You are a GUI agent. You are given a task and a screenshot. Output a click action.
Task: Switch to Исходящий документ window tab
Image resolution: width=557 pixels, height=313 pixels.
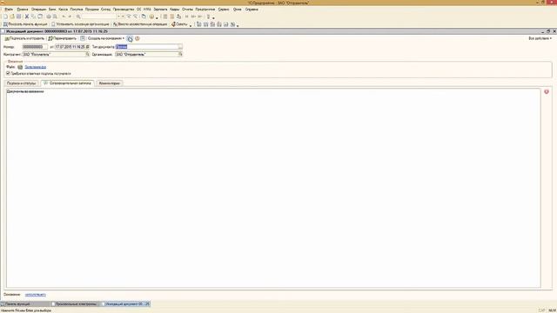click(x=125, y=304)
